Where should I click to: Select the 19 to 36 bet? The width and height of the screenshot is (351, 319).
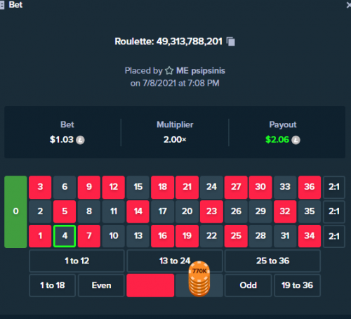(297, 285)
